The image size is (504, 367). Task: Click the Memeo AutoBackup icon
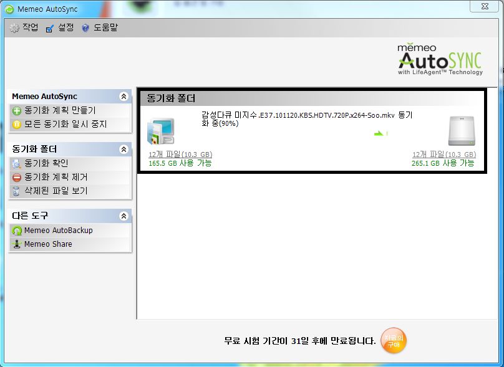coord(17,231)
